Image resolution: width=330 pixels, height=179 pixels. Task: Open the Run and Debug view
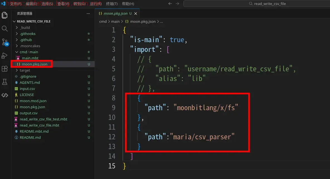click(4, 55)
